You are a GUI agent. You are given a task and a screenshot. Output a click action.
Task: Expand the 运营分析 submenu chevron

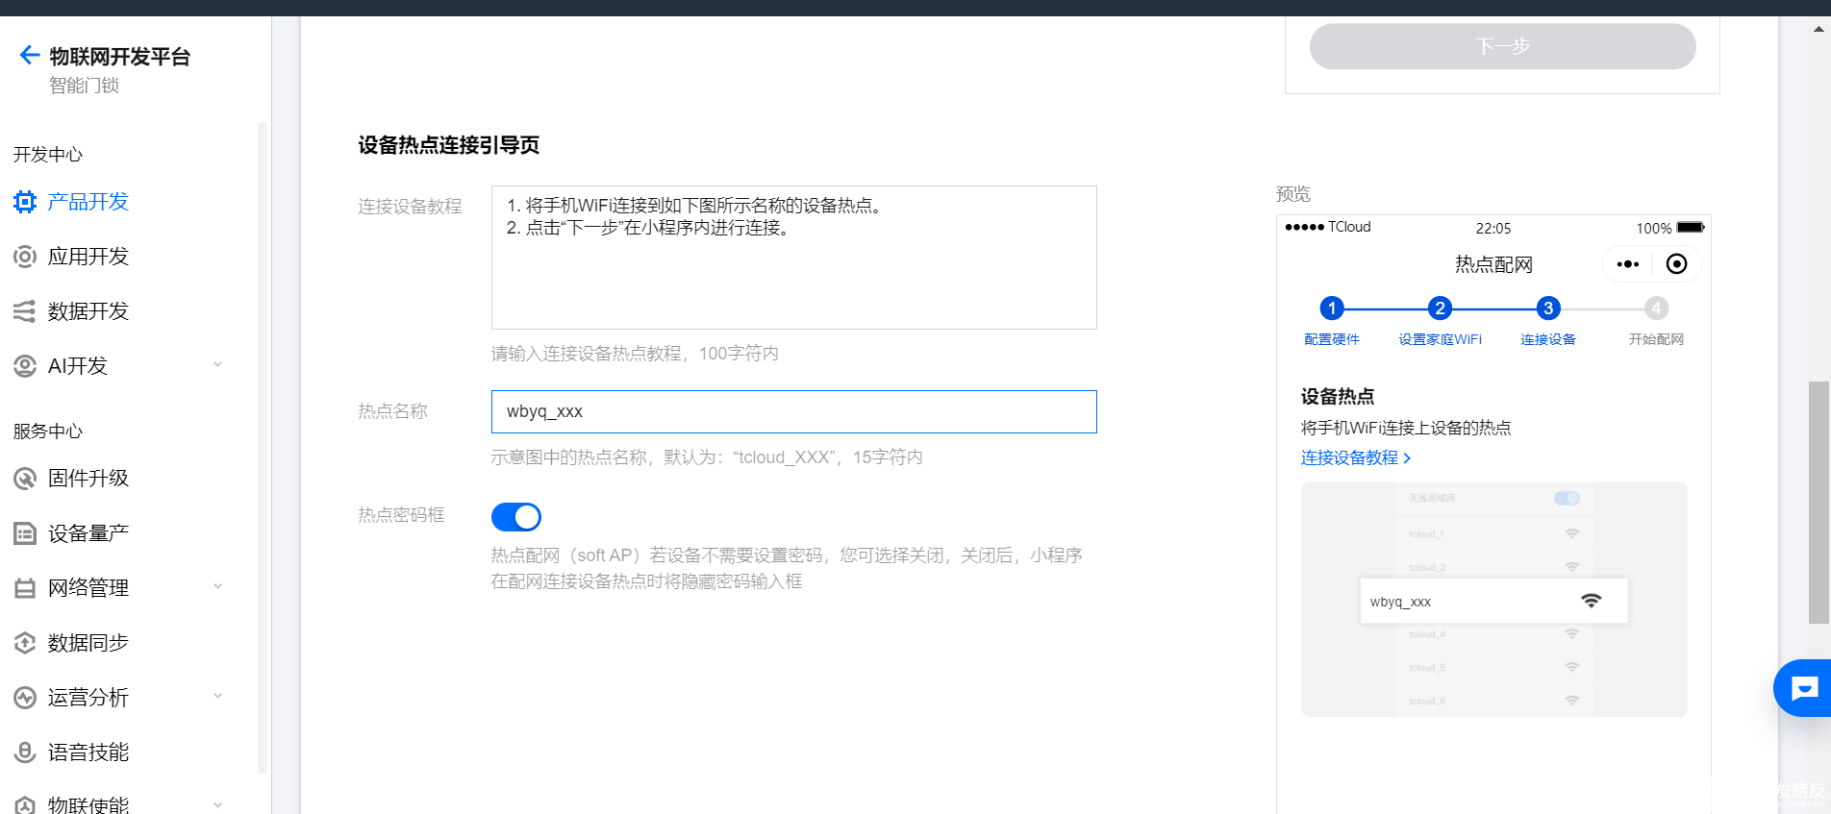(x=218, y=697)
